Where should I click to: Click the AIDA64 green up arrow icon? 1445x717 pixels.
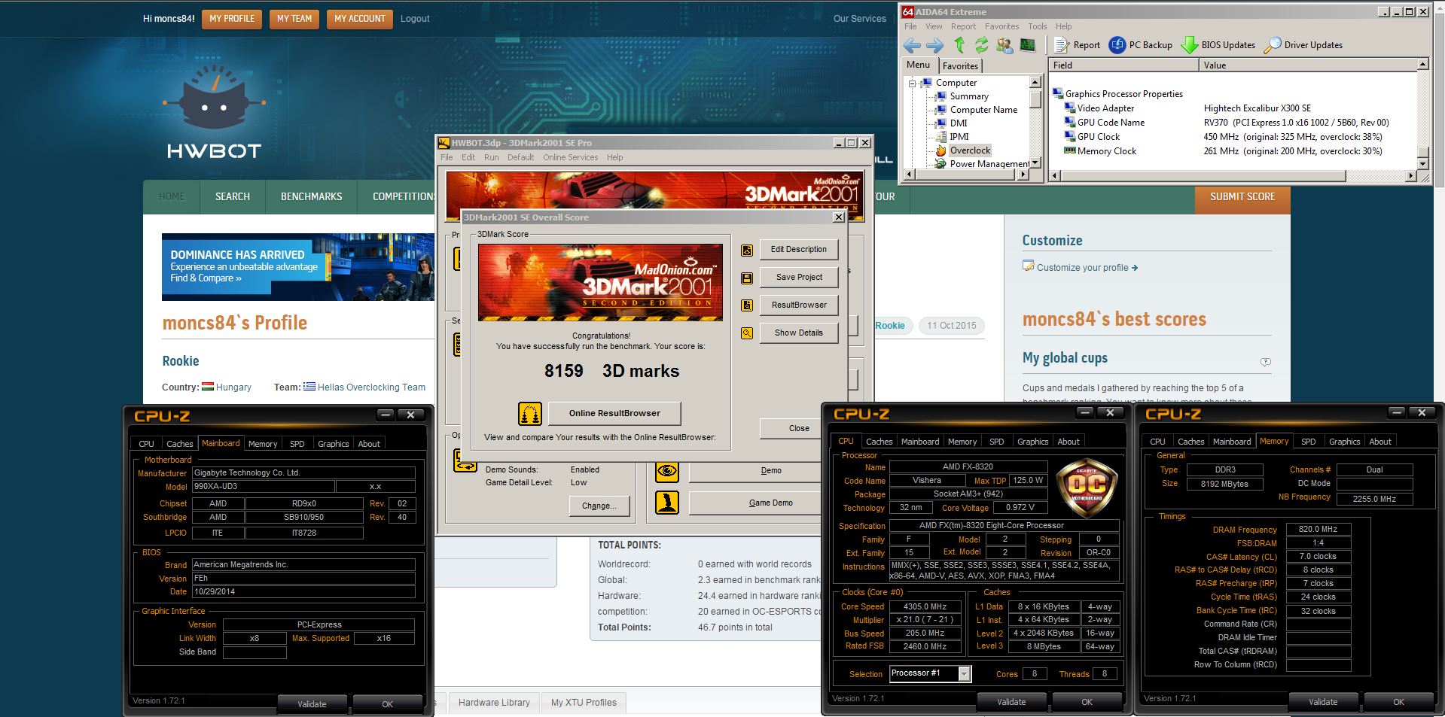959,45
